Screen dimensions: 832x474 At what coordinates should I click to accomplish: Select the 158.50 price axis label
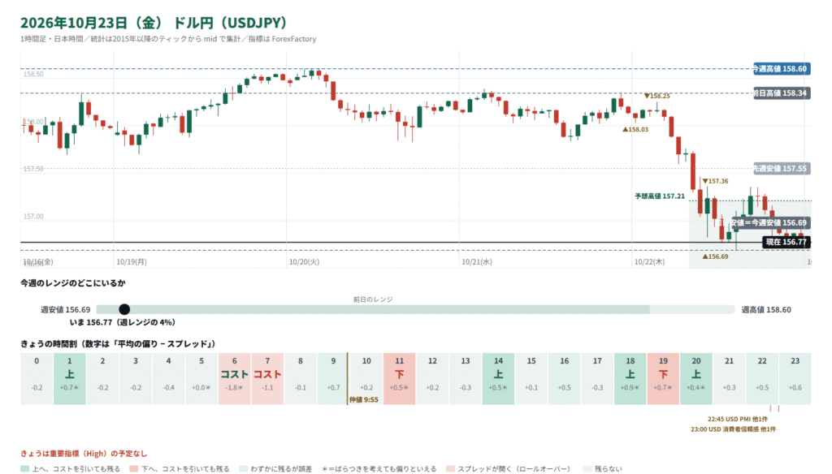pyautogui.click(x=33, y=74)
